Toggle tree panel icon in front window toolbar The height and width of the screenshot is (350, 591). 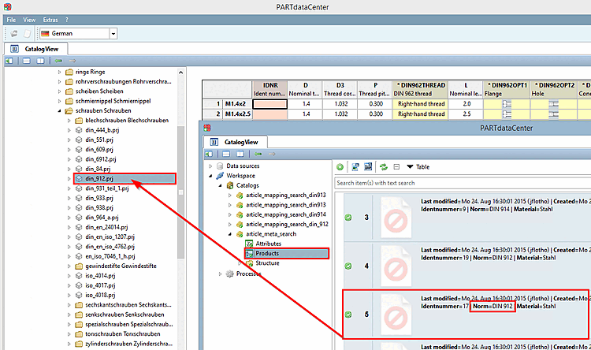209,154
